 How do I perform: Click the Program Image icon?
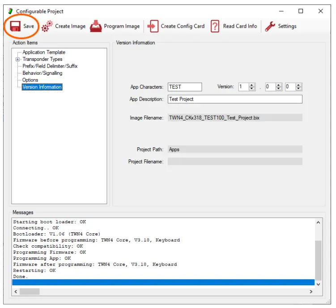pyautogui.click(x=96, y=26)
